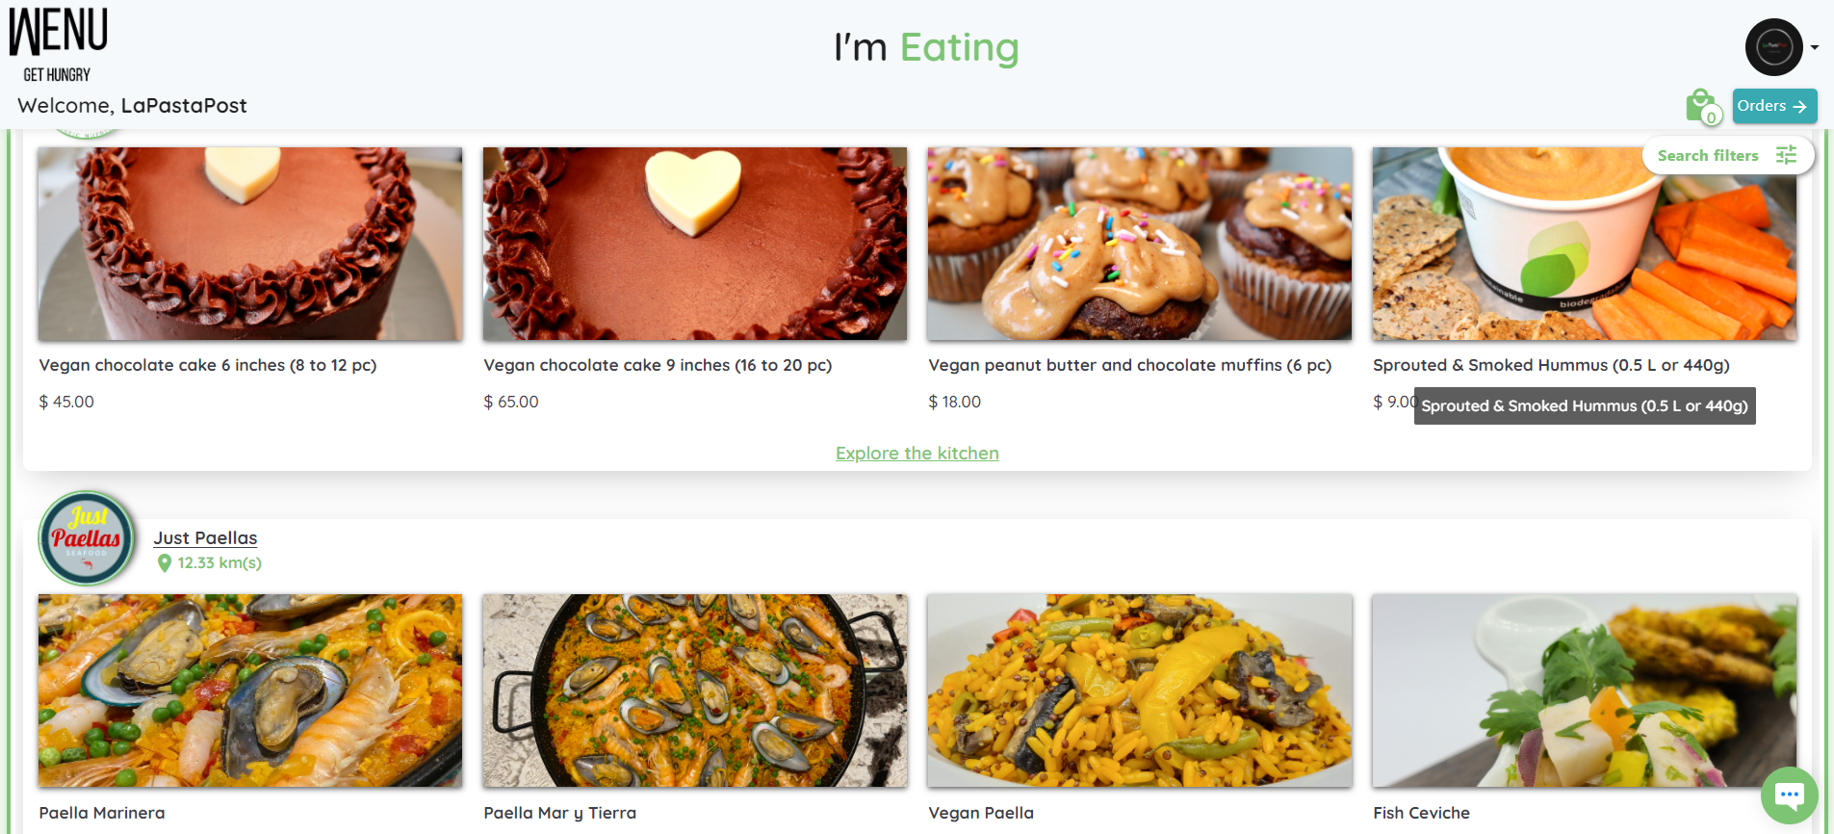Expand the profile dropdown arrow
This screenshot has height=834, width=1834.
point(1815,47)
